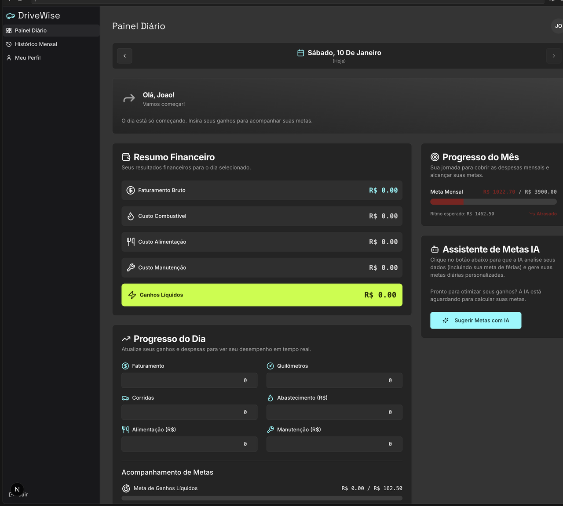Open Meu Perfil in the sidebar
Screen dimensions: 563x506
[51, 58]
